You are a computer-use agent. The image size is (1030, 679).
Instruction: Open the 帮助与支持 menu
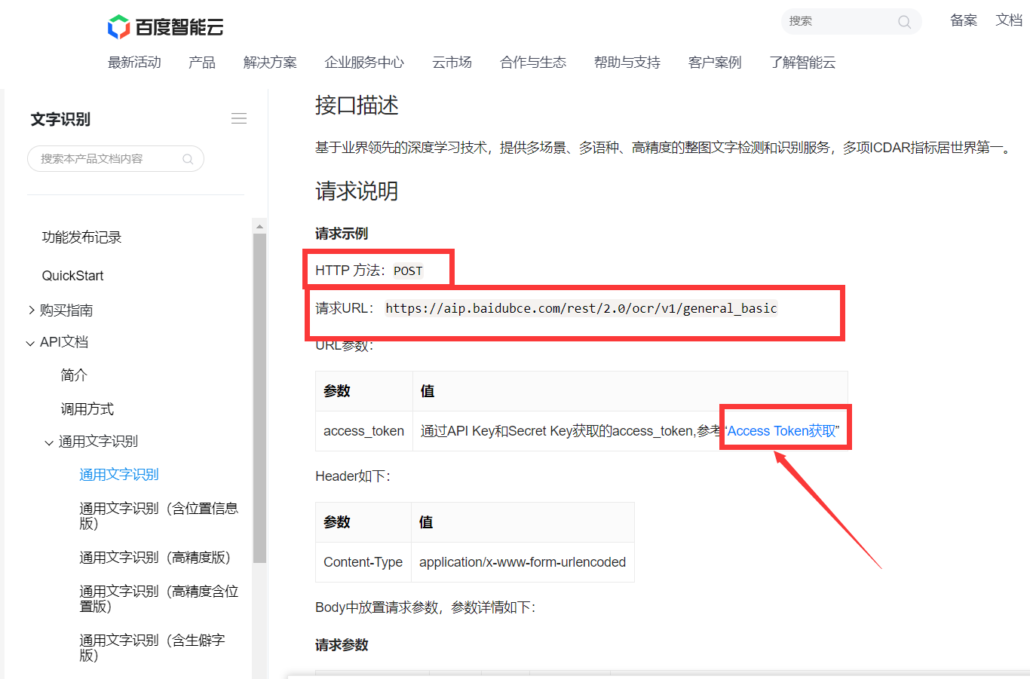[x=627, y=63]
